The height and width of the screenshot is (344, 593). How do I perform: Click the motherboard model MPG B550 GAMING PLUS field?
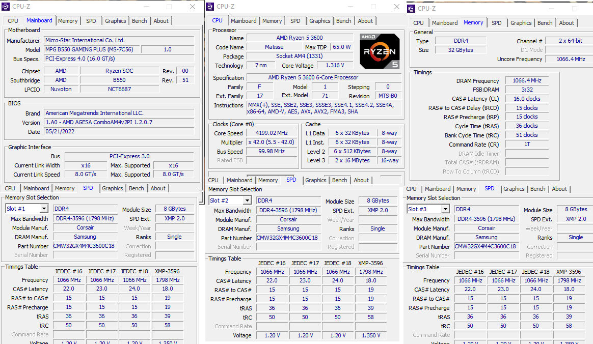tap(92, 49)
